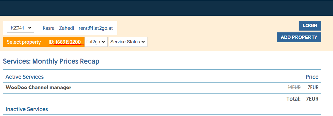Click the bold total amount 7EUR

pyautogui.click(x=312, y=99)
